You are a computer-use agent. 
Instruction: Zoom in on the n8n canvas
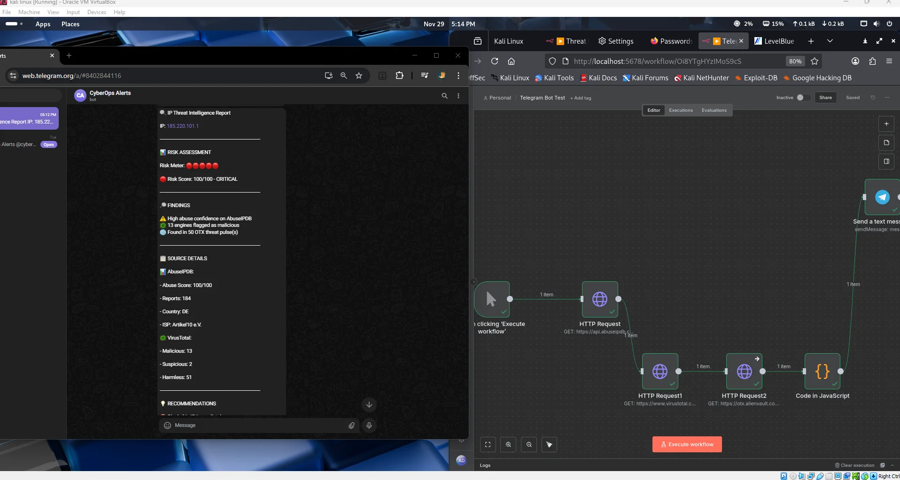tap(508, 444)
